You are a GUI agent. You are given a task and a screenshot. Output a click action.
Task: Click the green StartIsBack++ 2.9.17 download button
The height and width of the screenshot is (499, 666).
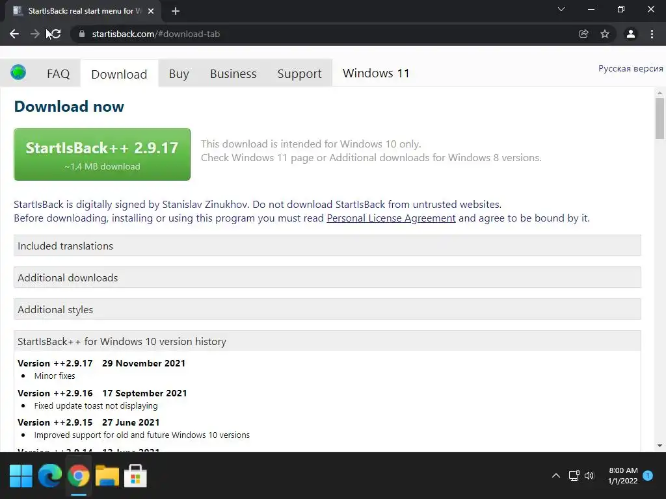102,155
